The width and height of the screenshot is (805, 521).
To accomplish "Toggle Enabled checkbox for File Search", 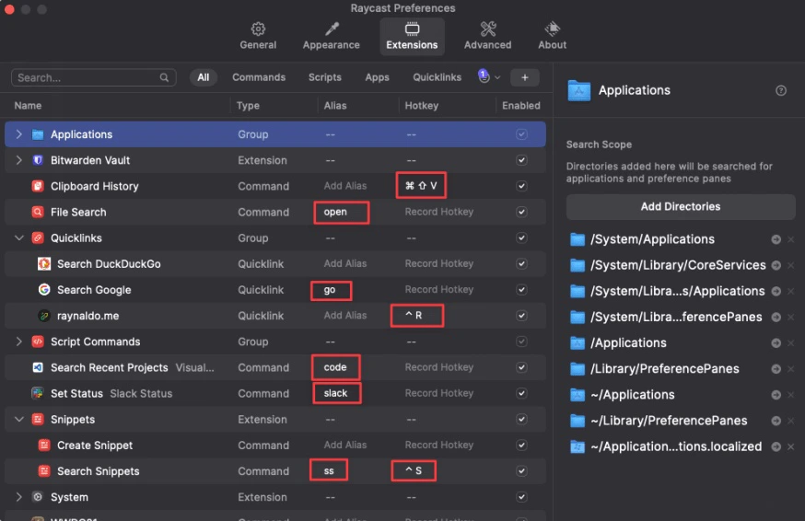I will [x=521, y=212].
